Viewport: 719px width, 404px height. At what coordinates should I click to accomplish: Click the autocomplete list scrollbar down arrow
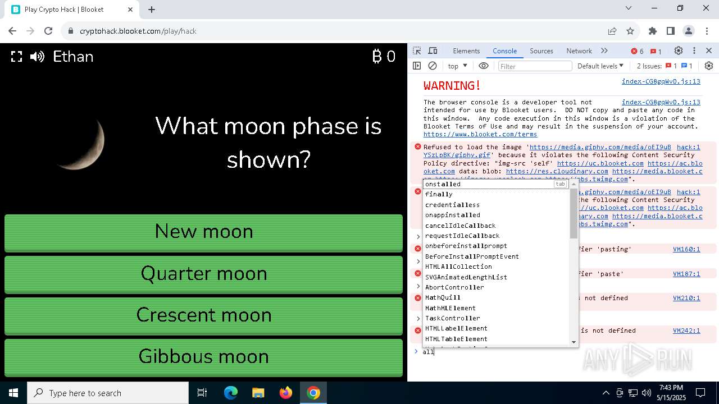[574, 342]
